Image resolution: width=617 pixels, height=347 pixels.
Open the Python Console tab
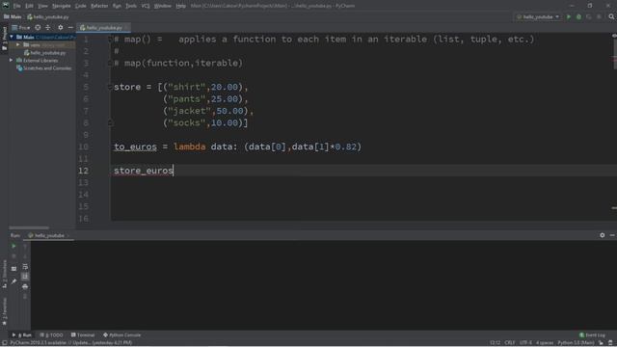point(122,335)
